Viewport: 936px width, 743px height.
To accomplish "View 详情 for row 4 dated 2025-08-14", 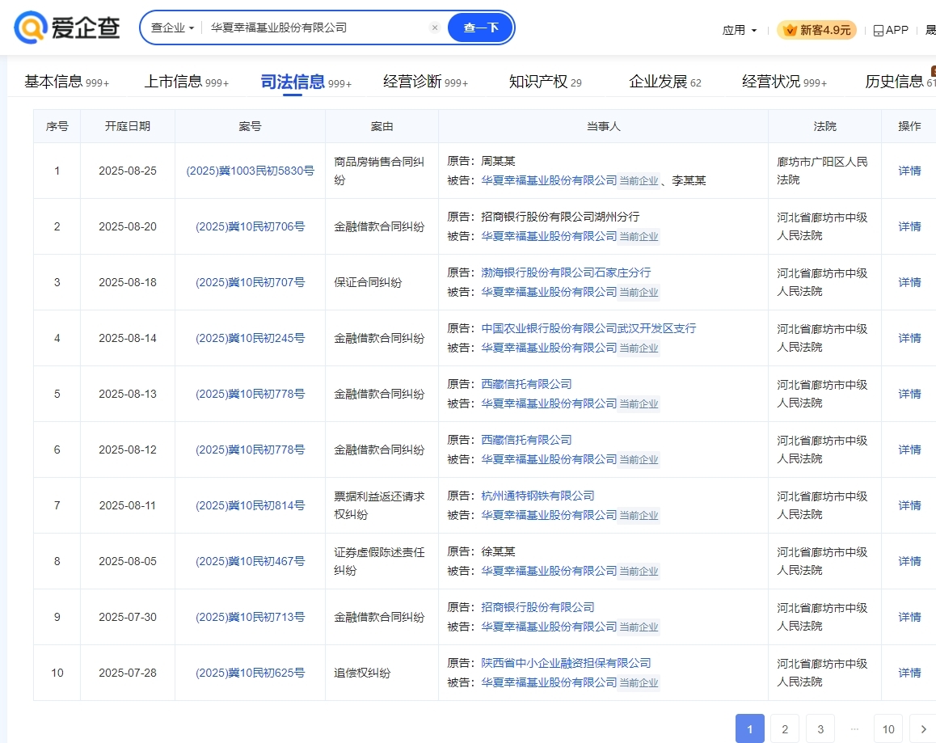I will pyautogui.click(x=909, y=338).
